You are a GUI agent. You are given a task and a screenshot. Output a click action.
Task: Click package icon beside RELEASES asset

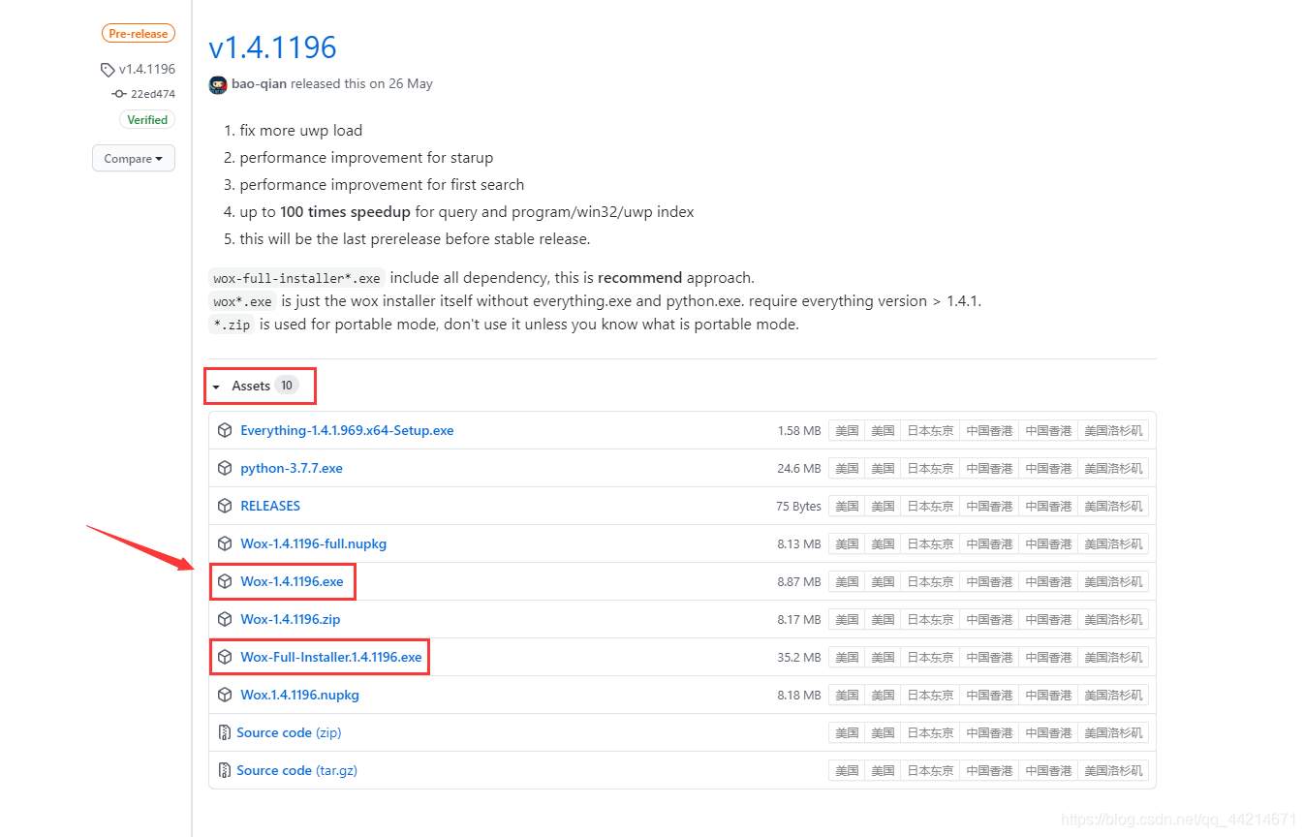pos(225,506)
